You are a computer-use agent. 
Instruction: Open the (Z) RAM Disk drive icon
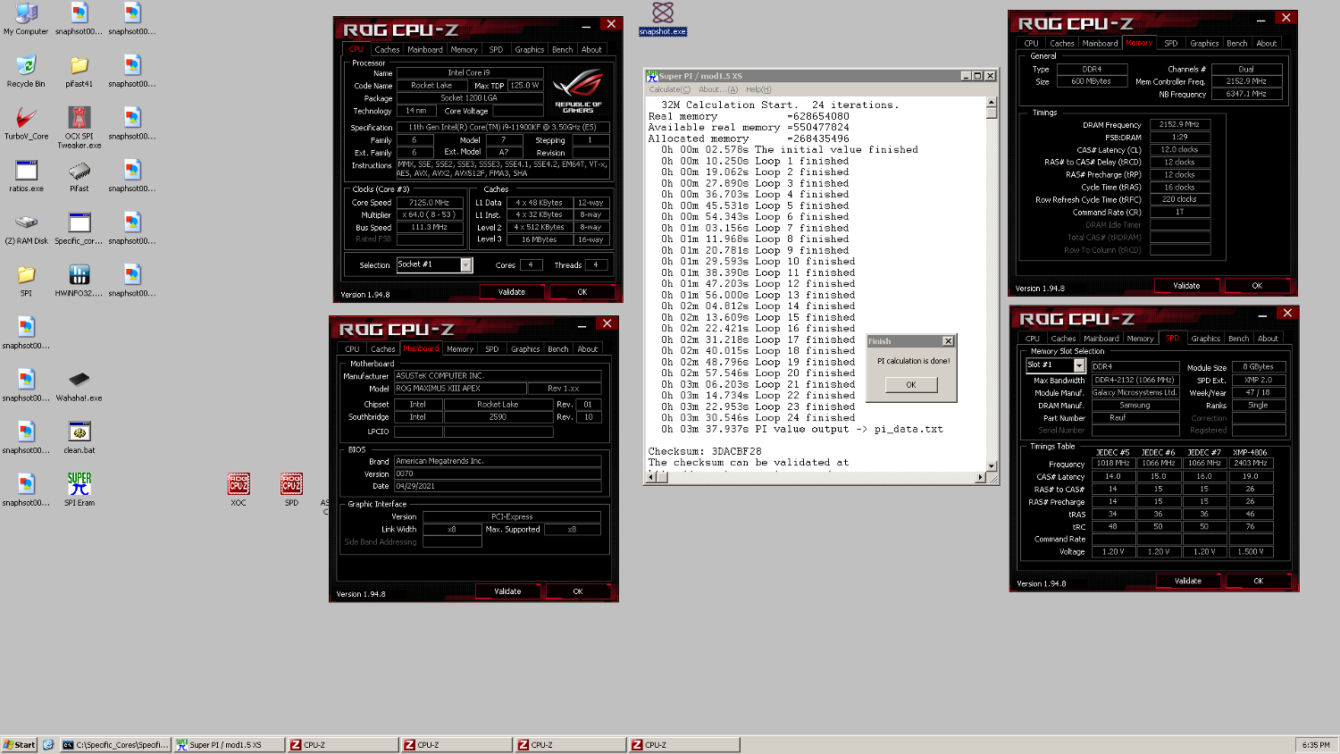pyautogui.click(x=26, y=229)
